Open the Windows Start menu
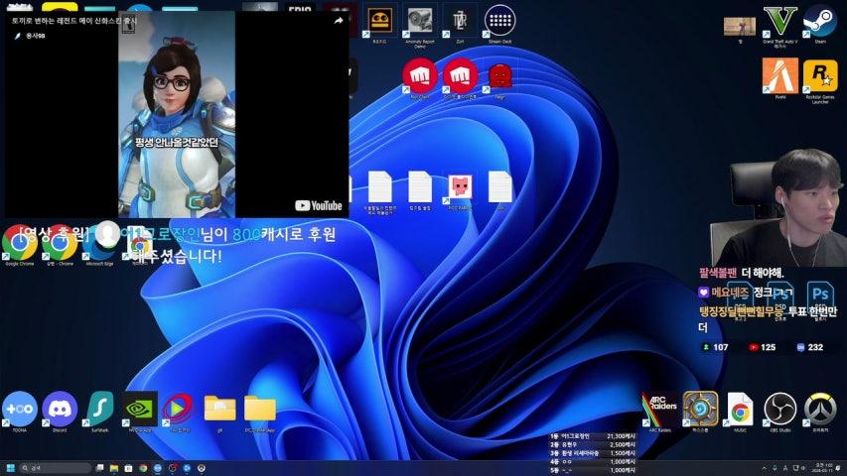This screenshot has height=476, width=847. (x=11, y=467)
